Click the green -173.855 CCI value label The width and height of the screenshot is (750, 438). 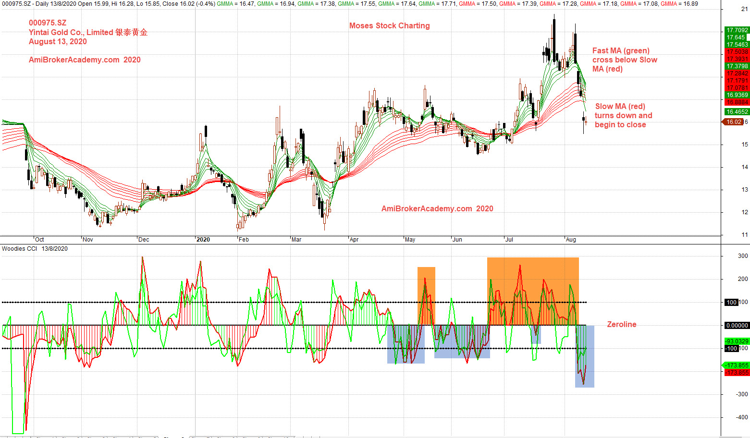(737, 365)
